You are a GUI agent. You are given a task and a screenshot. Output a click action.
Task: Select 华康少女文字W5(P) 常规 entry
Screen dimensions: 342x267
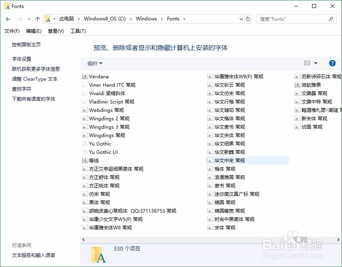pos(112,219)
